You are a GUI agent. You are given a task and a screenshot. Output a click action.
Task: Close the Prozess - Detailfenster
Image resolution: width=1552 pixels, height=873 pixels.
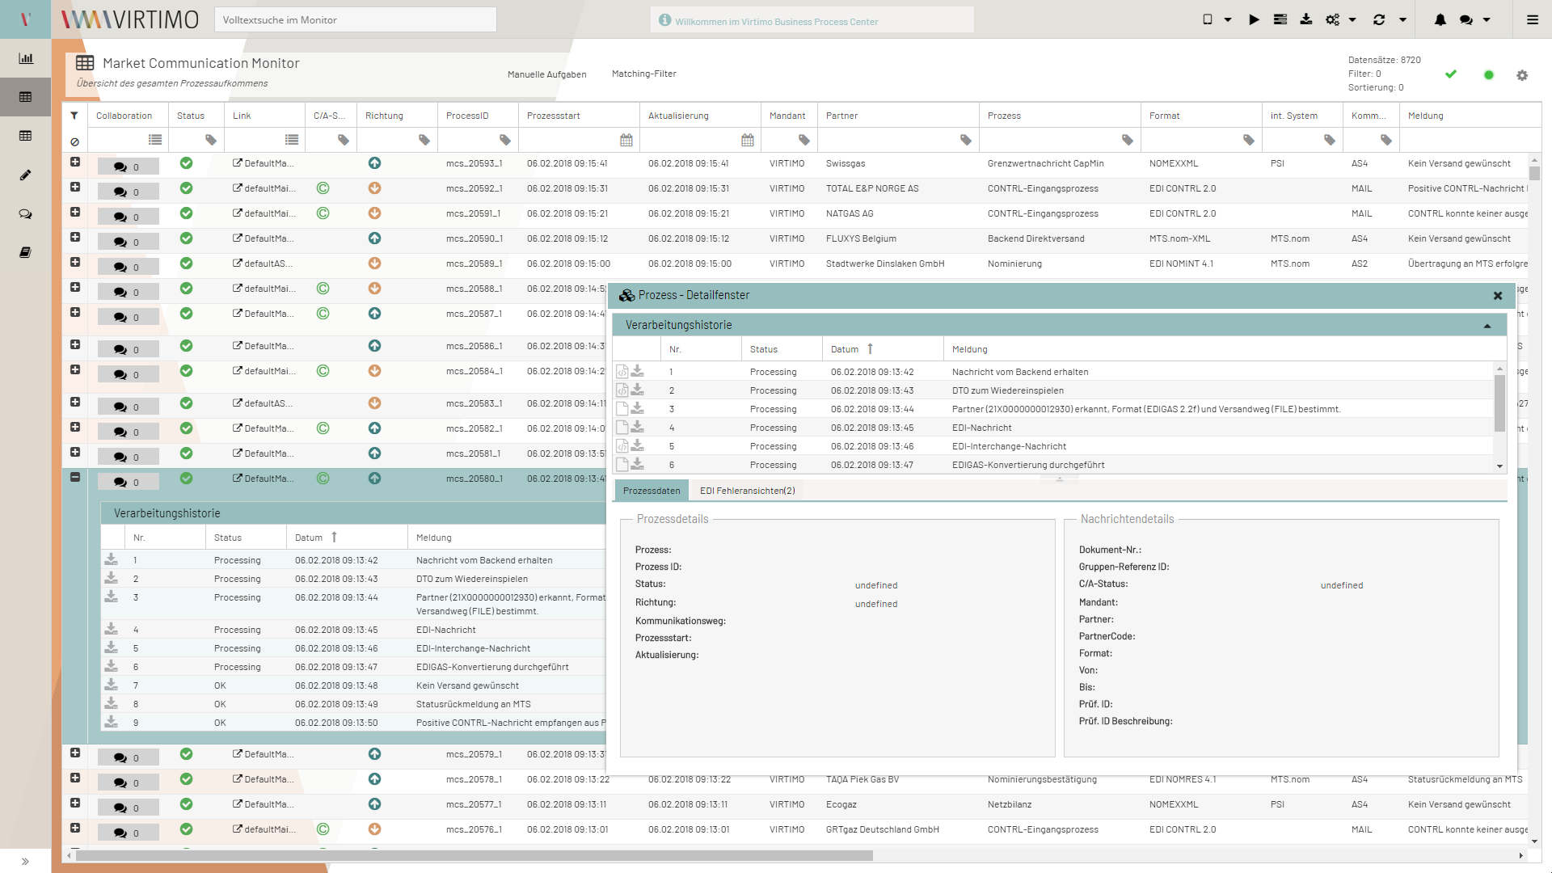[x=1498, y=296]
